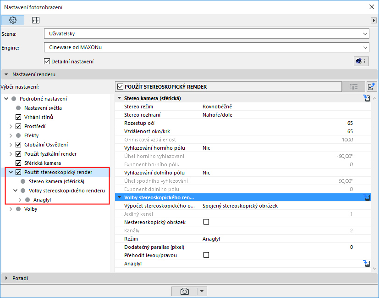379x298 pixels.
Task: Click Stereo rozhraní value Nahoře/dole
Action: coord(217,115)
